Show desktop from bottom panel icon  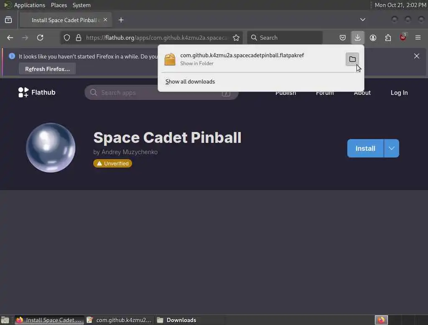coord(5,320)
